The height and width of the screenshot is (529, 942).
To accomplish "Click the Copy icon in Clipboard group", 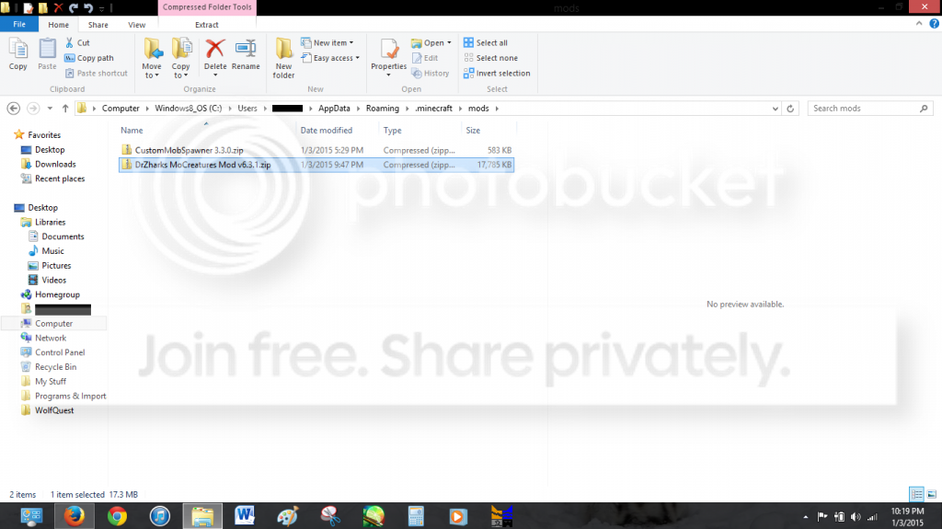I will click(x=17, y=53).
